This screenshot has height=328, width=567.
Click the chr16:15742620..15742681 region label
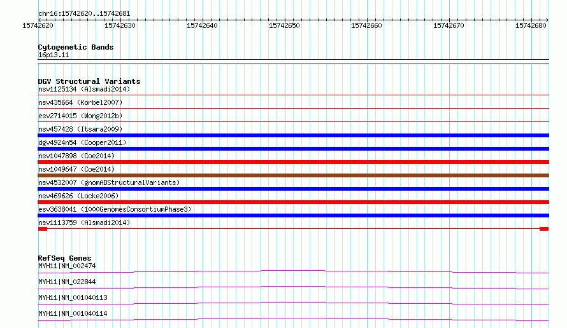pos(84,14)
